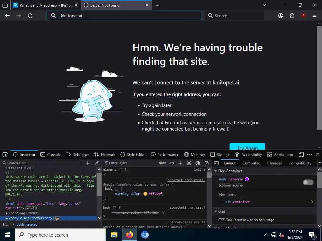
Task: Open the Firefox View icon
Action: (x=5, y=5)
